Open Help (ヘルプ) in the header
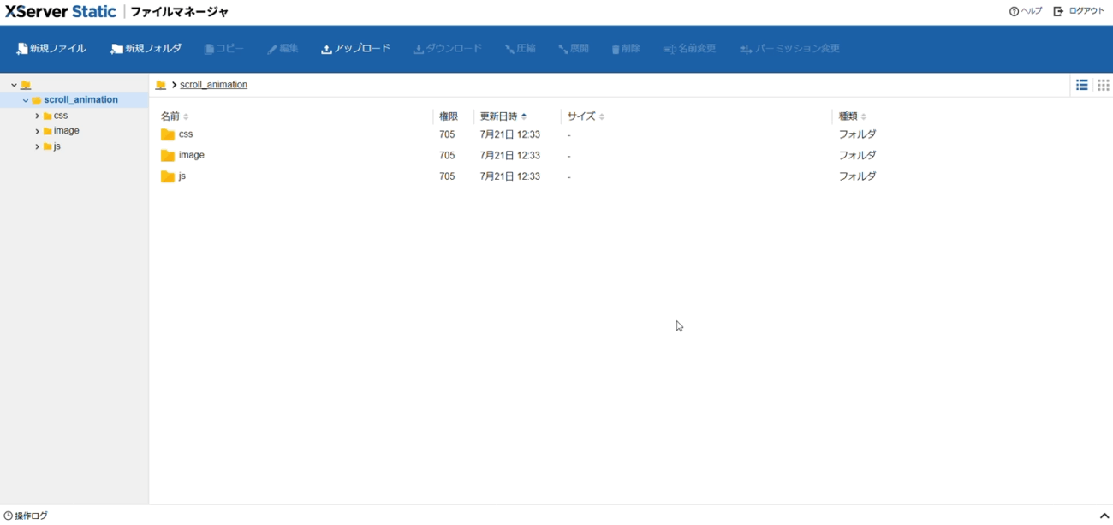This screenshot has width=1113, height=525. tap(1026, 11)
